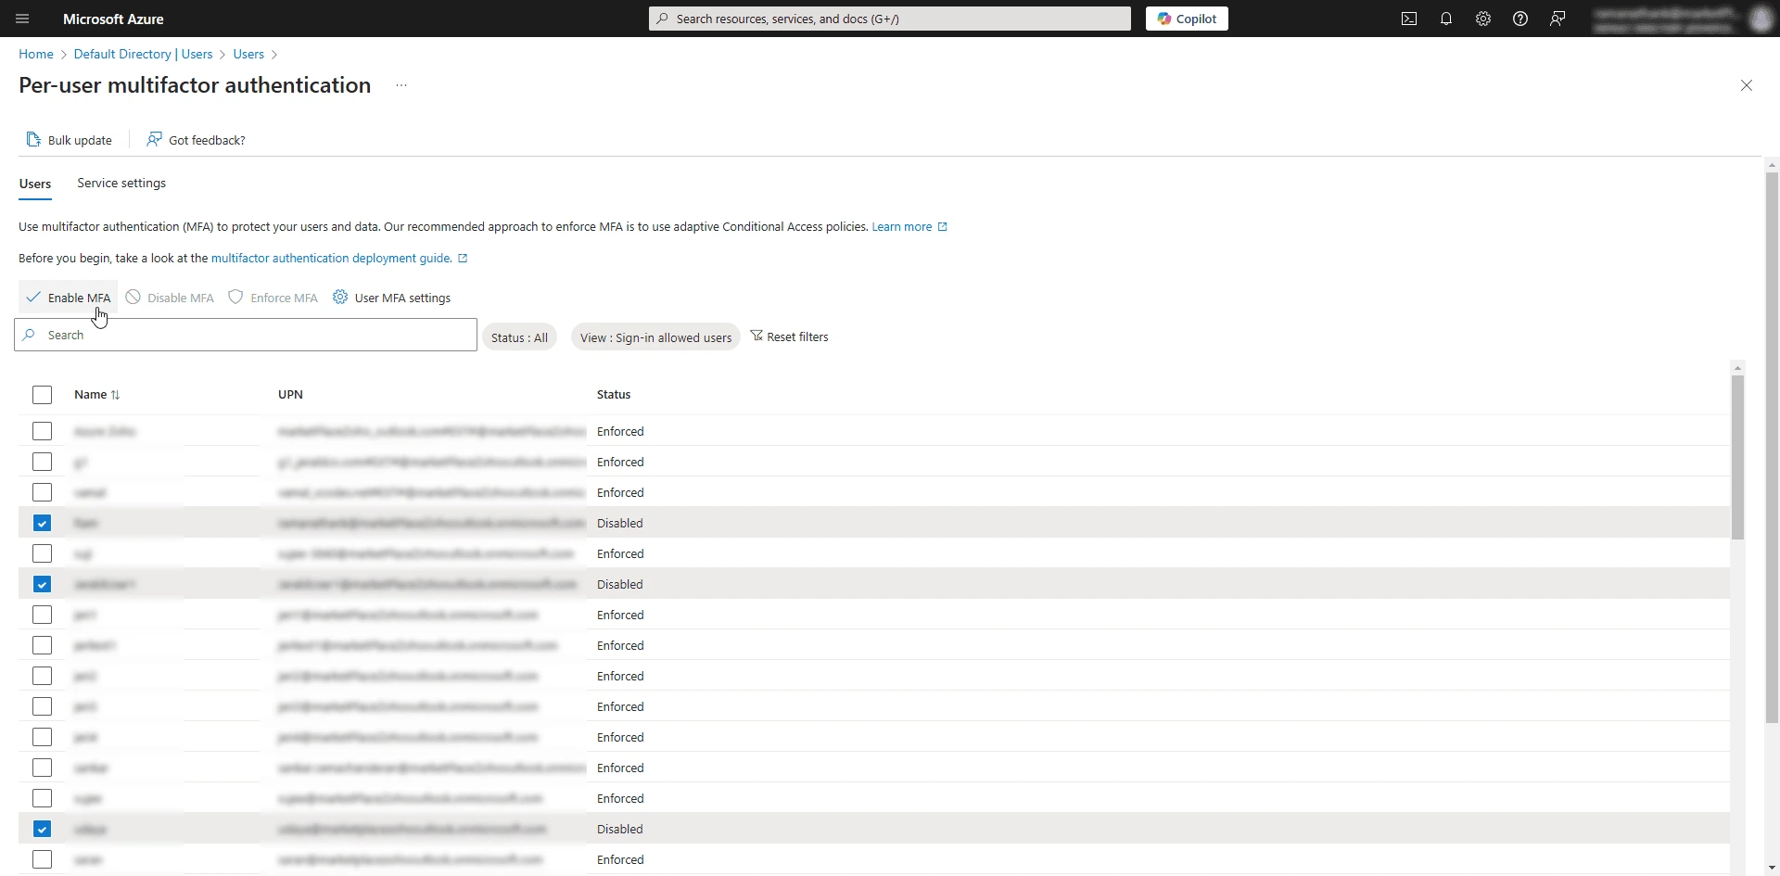This screenshot has height=876, width=1780.
Task: Open the Status: All filter dropdown
Action: pos(520,336)
